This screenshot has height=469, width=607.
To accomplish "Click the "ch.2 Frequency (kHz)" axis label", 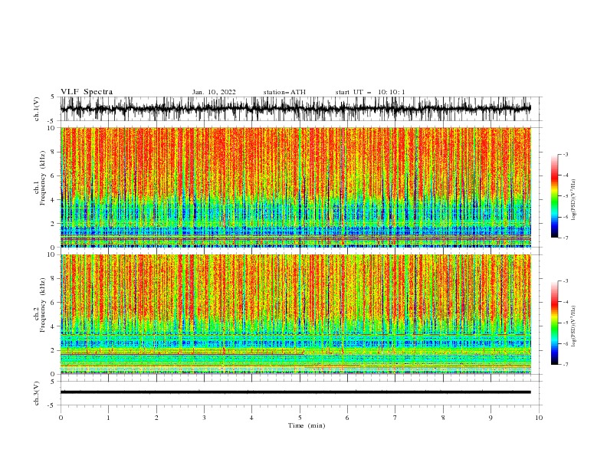I will click(40, 305).
